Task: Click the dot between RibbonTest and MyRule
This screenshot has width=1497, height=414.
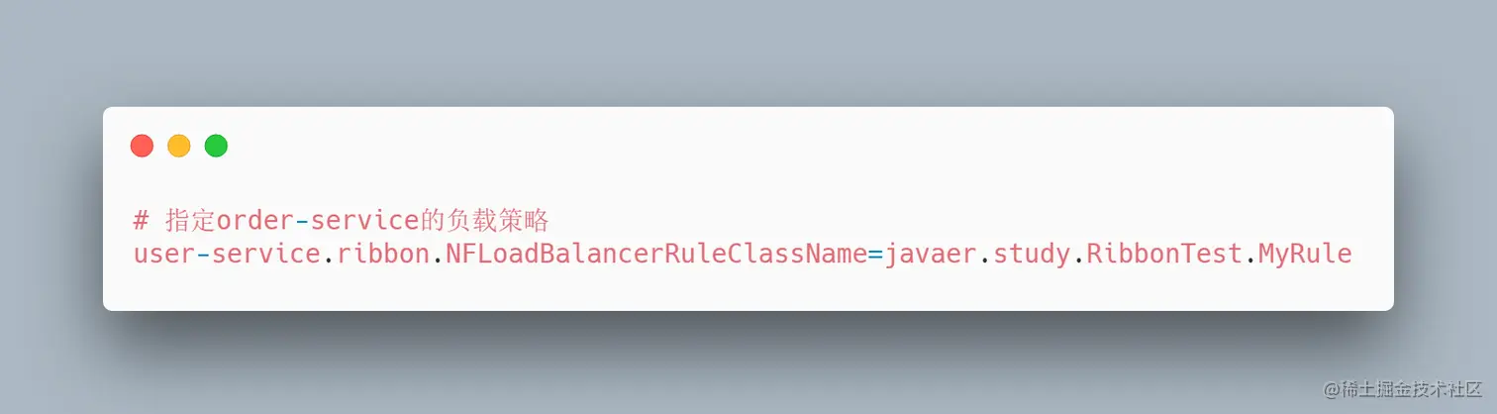Action: pyautogui.click(x=1250, y=262)
